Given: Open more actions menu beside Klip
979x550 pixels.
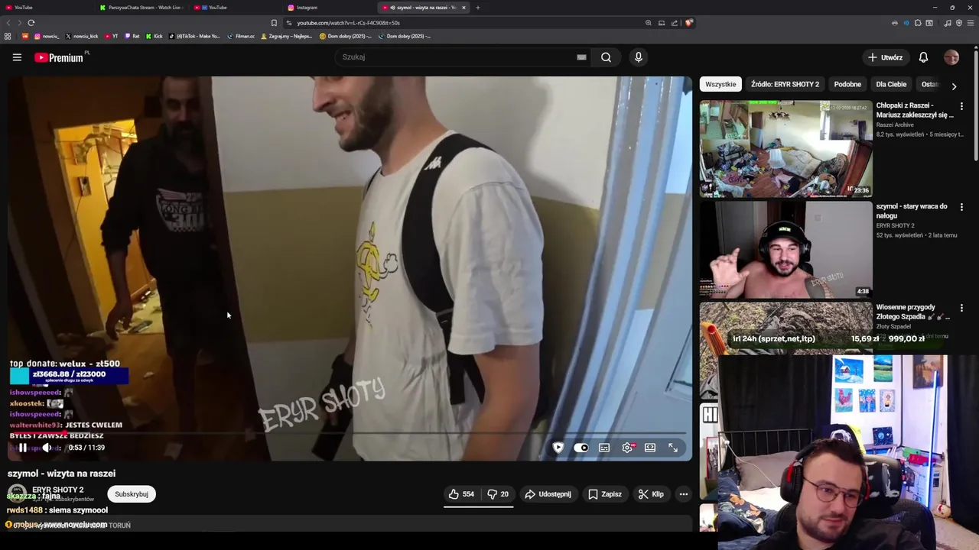Looking at the screenshot, I should [x=684, y=494].
